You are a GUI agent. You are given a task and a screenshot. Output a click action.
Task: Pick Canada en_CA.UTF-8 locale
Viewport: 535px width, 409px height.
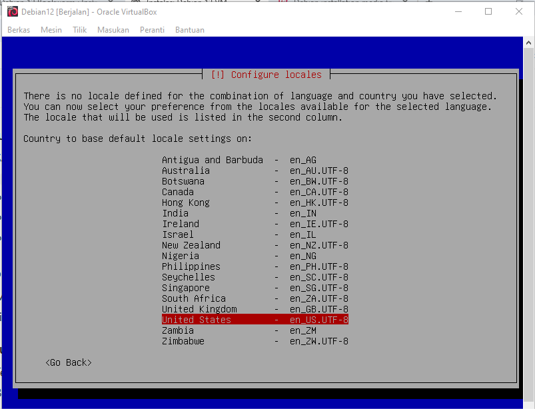click(x=255, y=192)
